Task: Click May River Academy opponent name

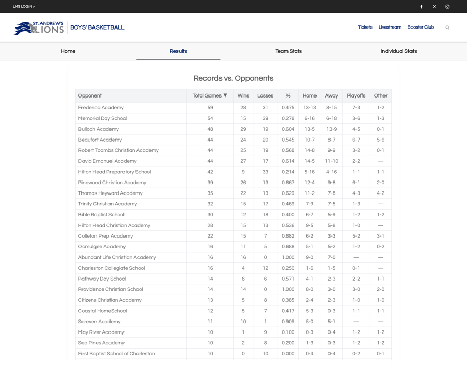Action: pos(101,332)
